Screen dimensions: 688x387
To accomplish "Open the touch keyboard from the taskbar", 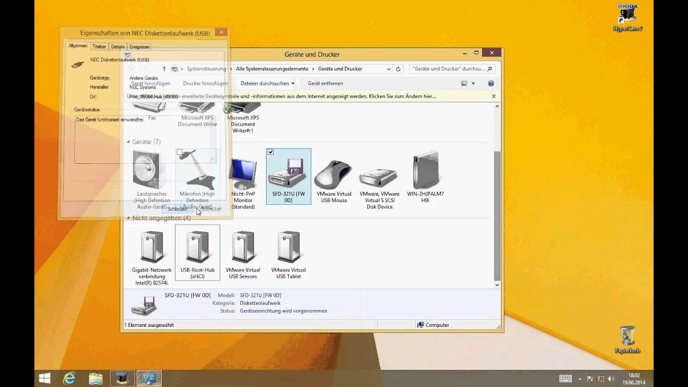I will click(x=565, y=378).
